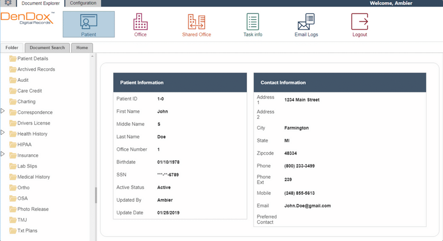Click the Ortho folder icon
Image resolution: width=443 pixels, height=241 pixels.
(x=13, y=187)
